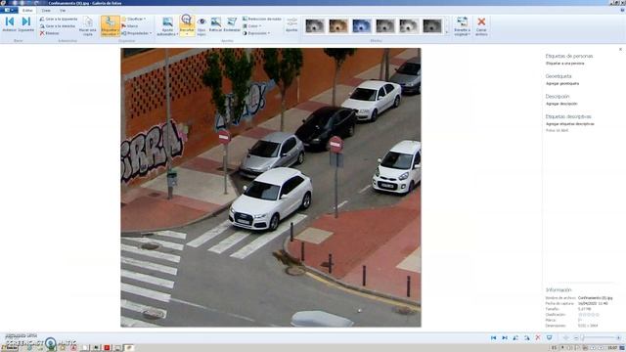This screenshot has width=626, height=352.
Task: Open the Propiedades dropdown
Action: [x=137, y=33]
